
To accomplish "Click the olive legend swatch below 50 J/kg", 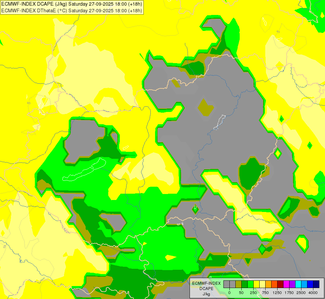I will click(x=238, y=284).
